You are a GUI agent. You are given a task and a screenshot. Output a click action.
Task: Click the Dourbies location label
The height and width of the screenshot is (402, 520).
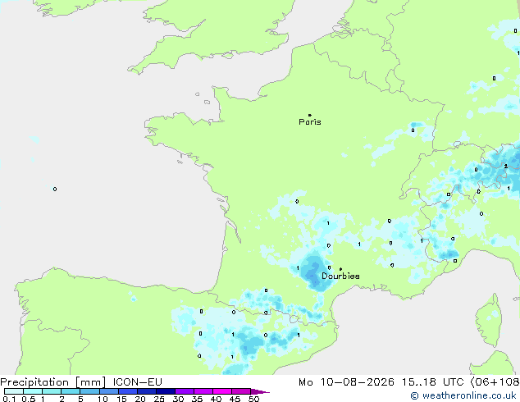click(x=340, y=276)
